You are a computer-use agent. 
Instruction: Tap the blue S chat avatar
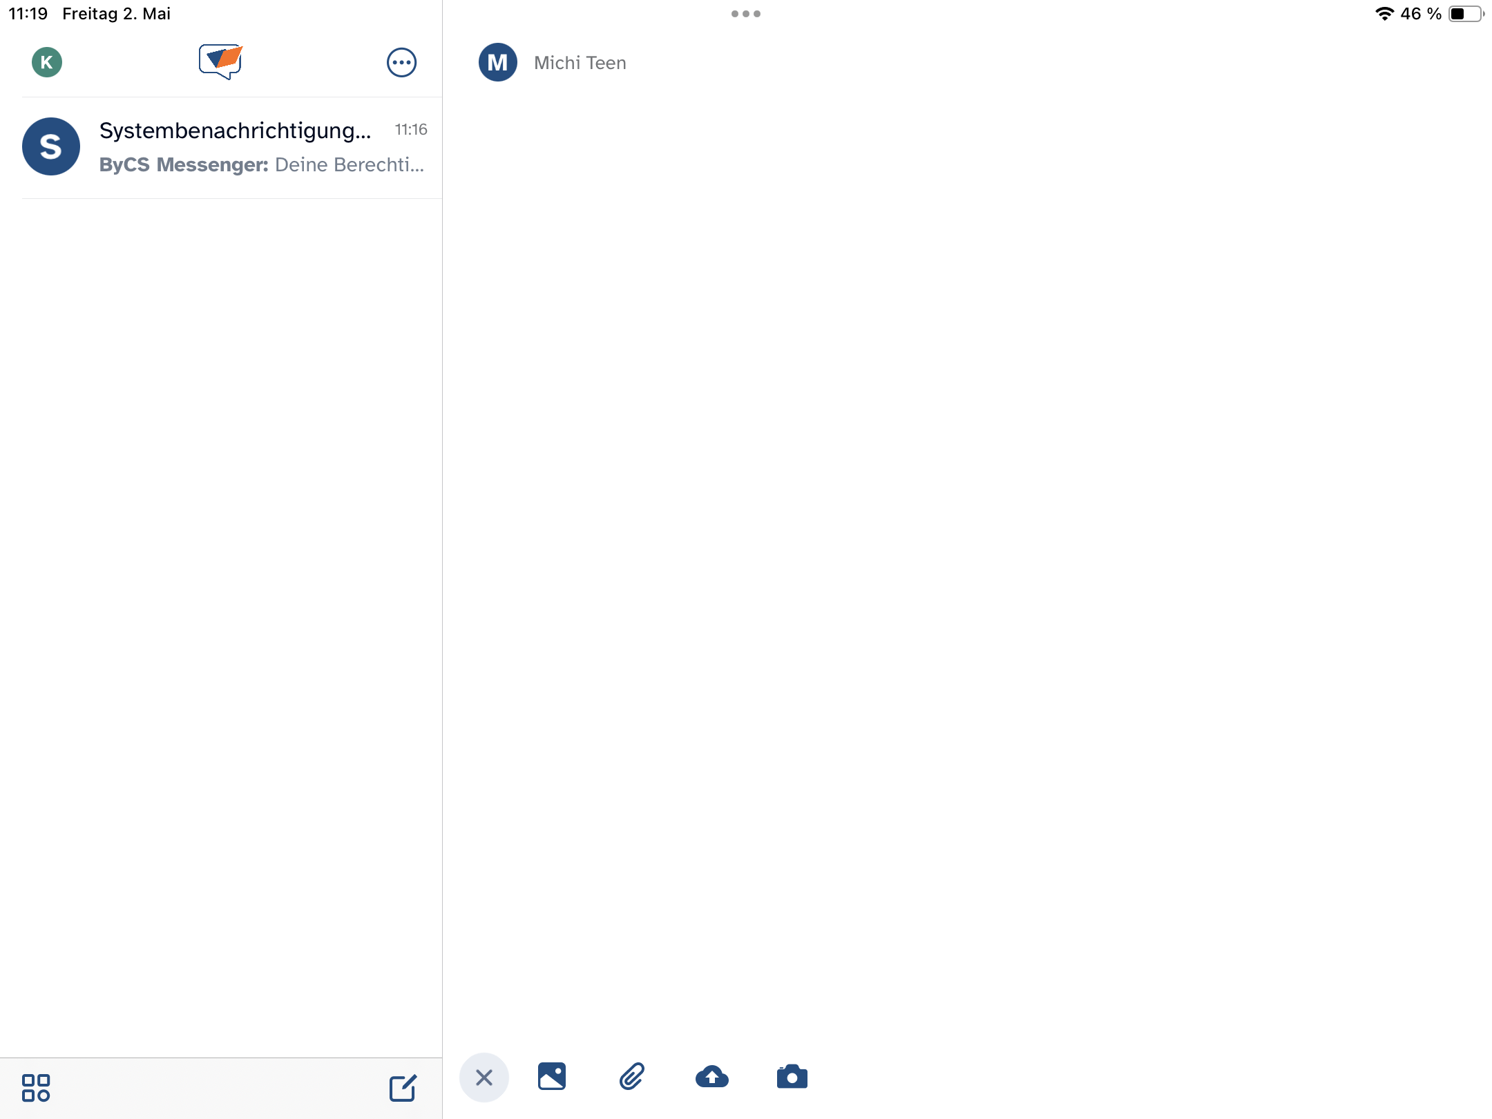[x=51, y=146]
